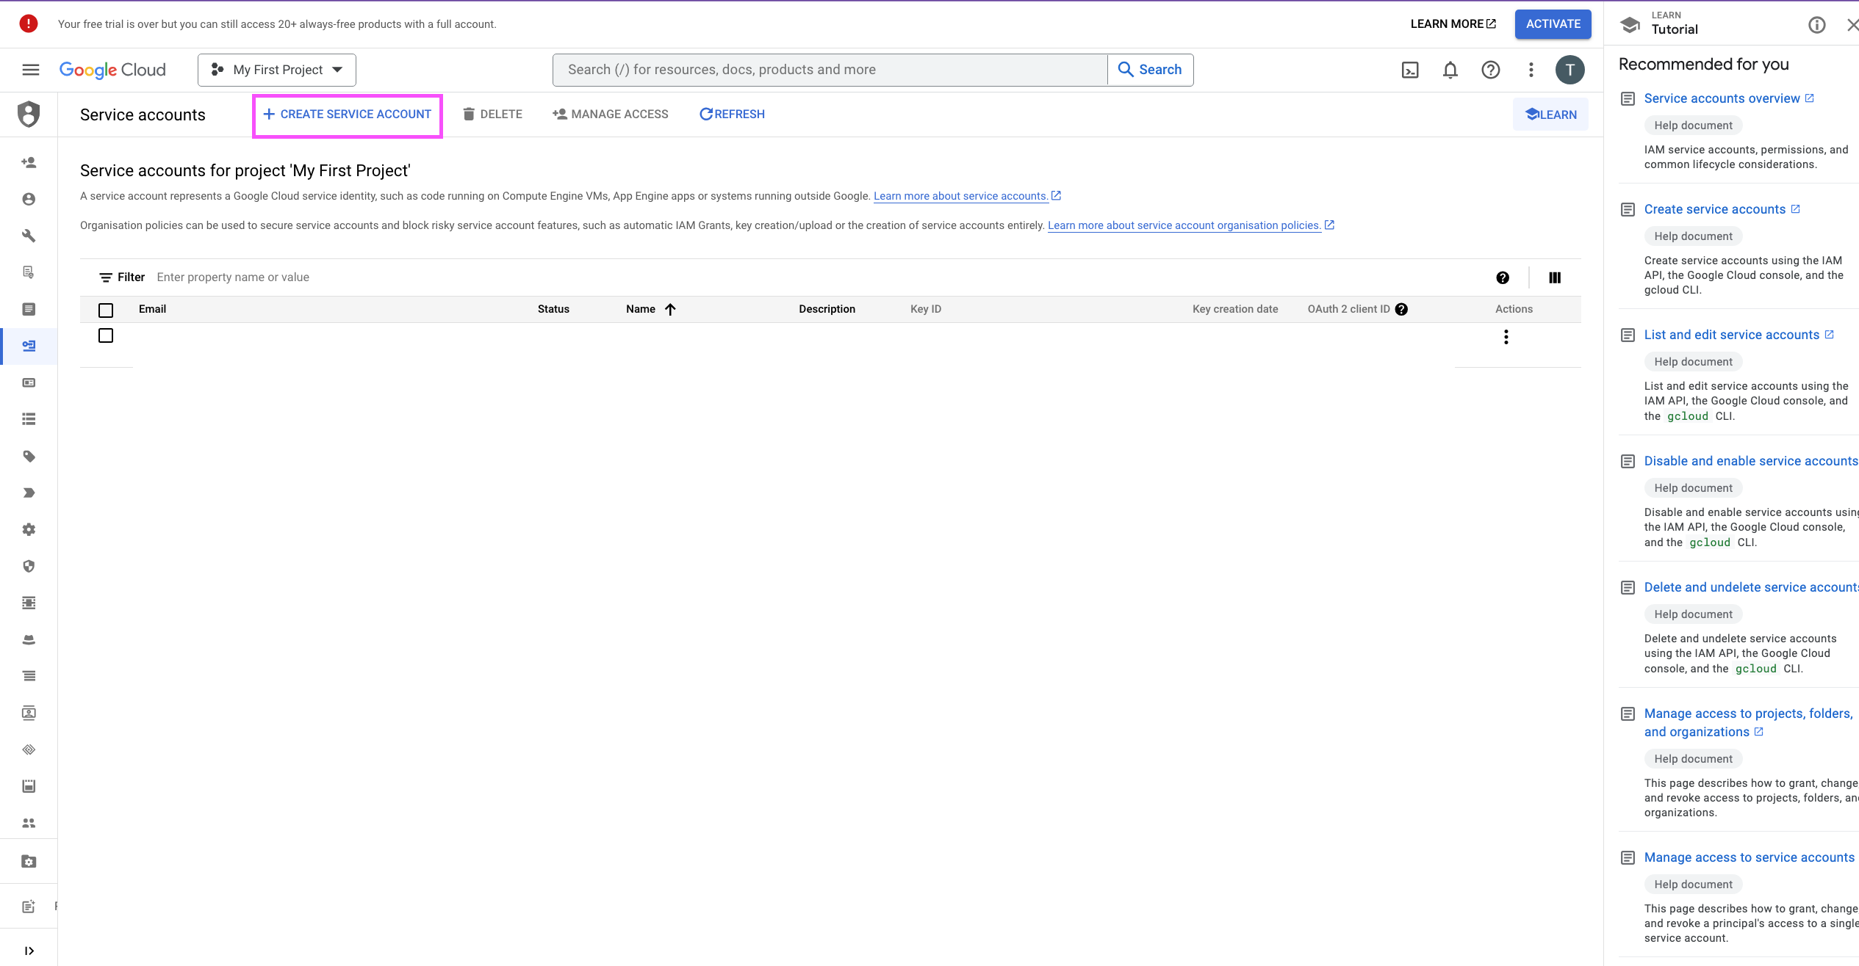Viewport: 1859px width, 966px height.
Task: Open the sidebar Settings gear icon
Action: point(29,529)
